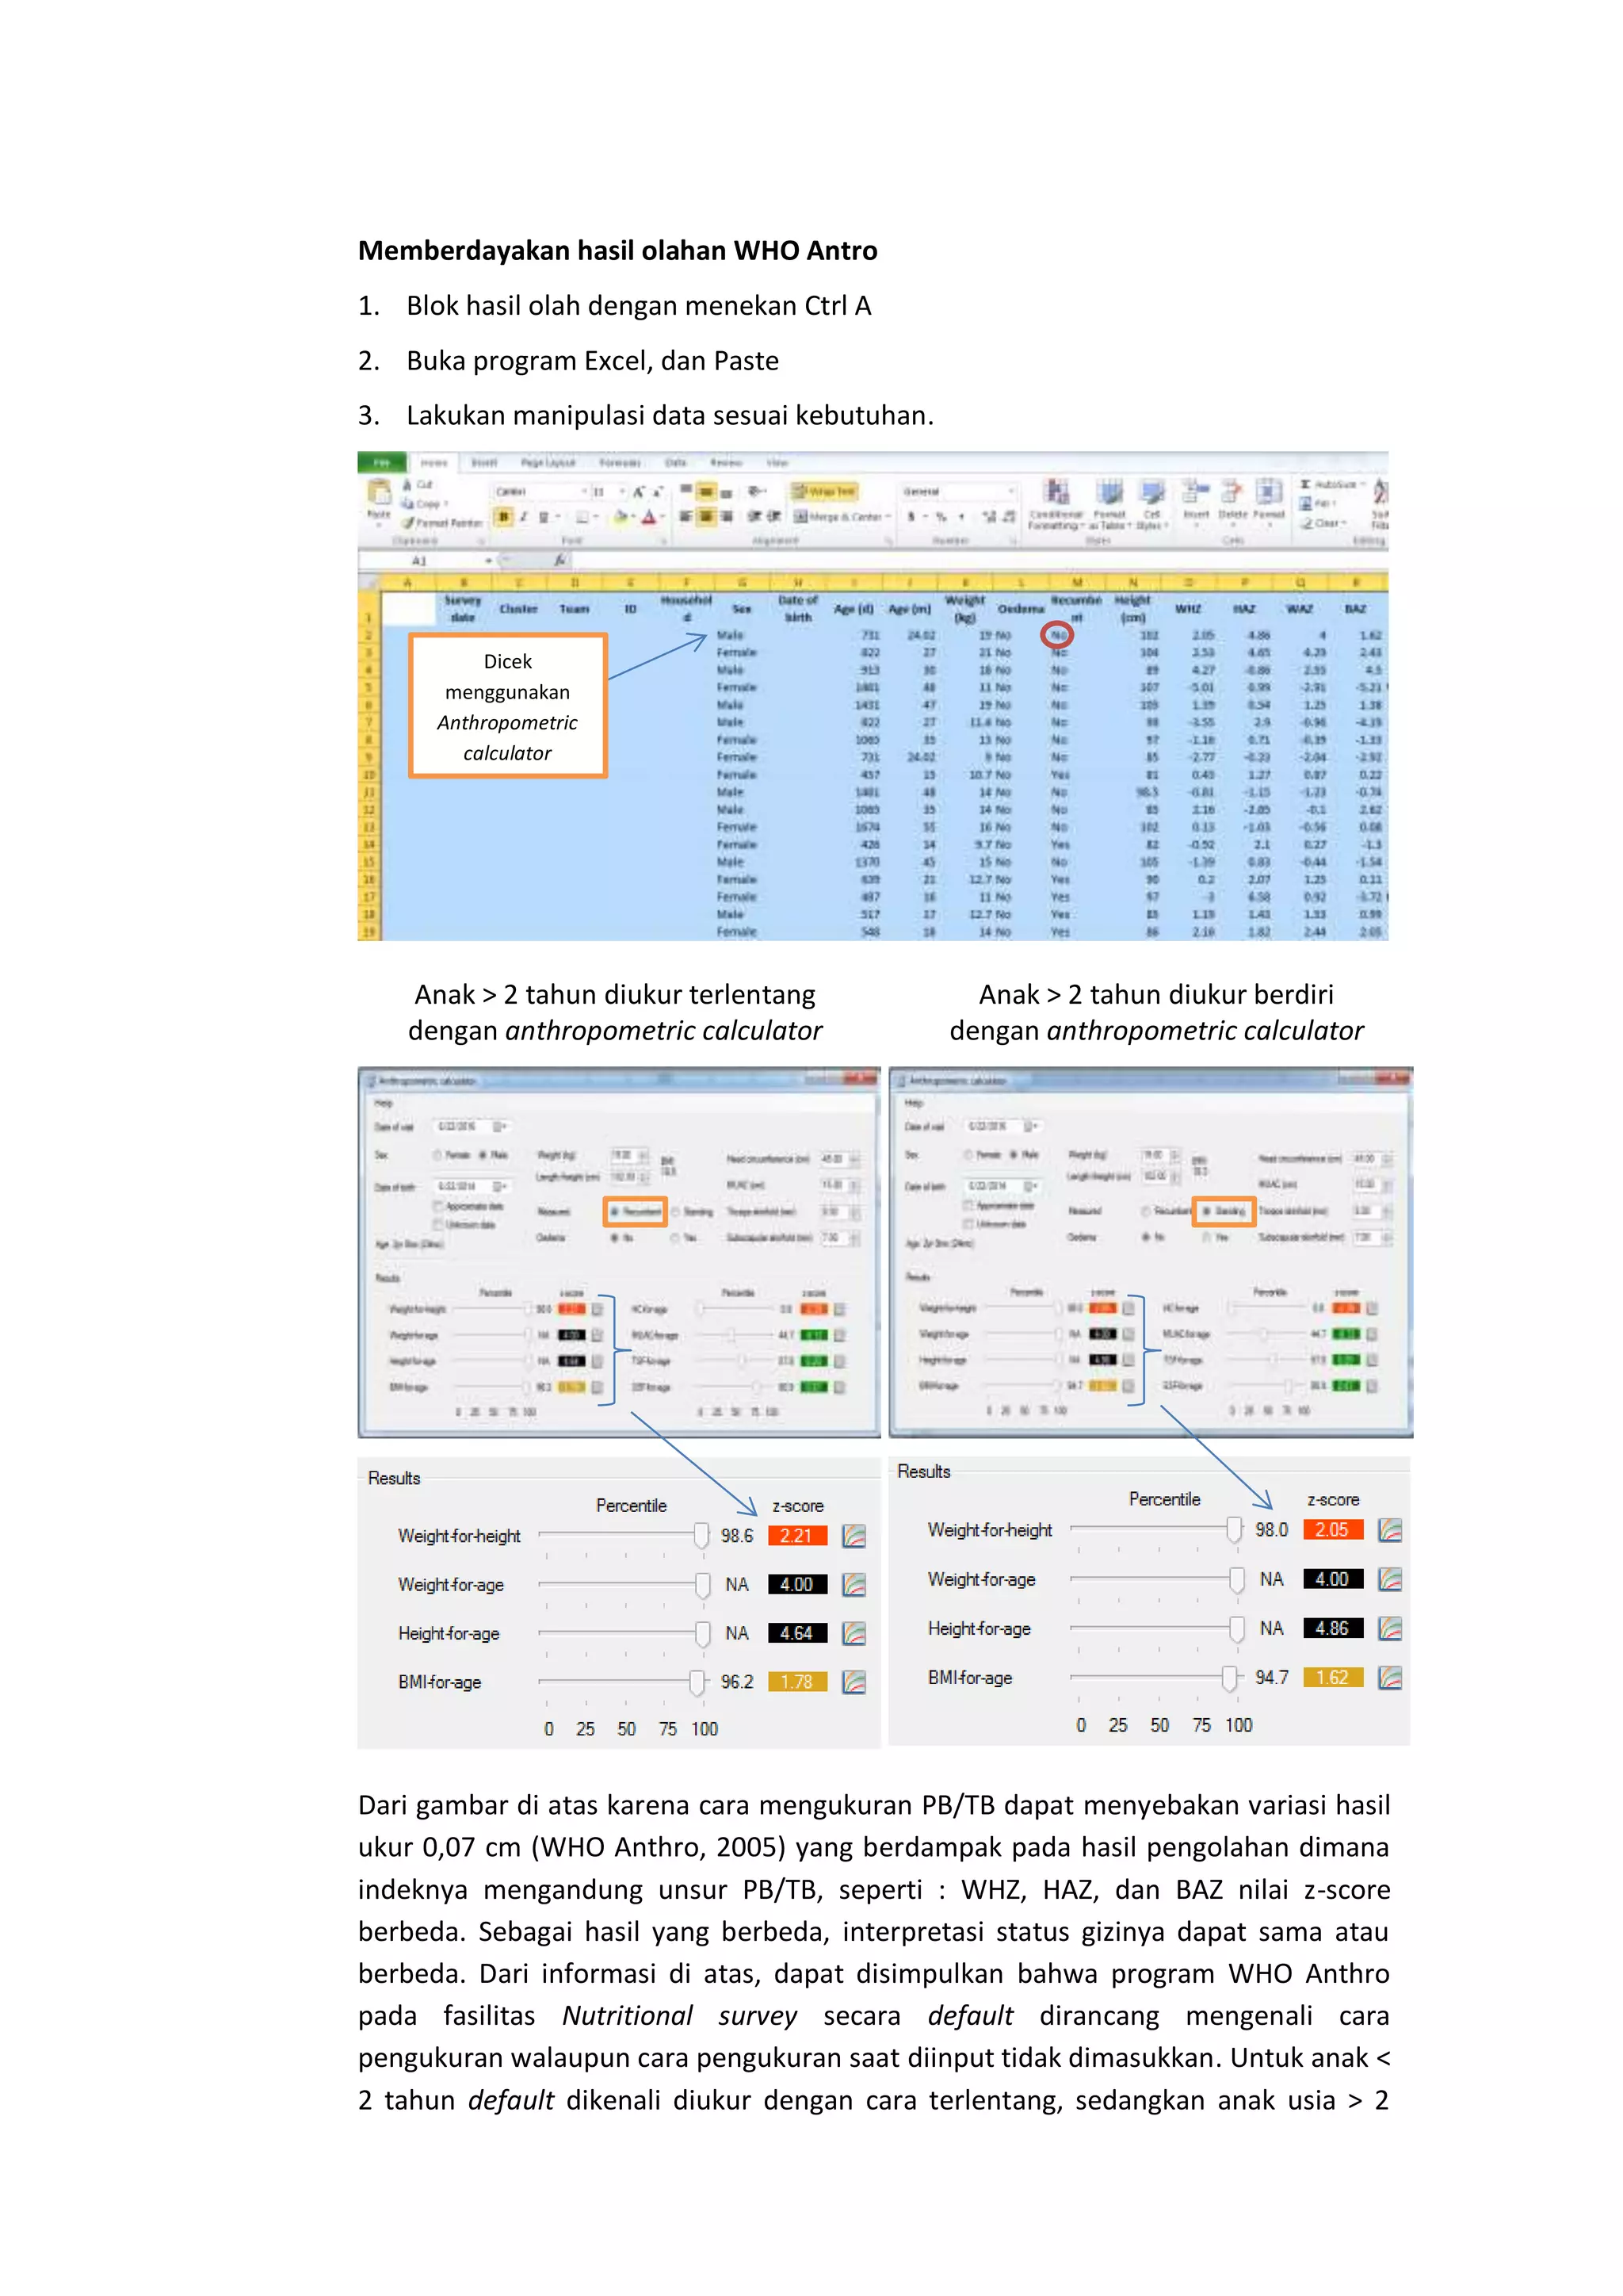This screenshot has height=2296, width=1623.
Task: Open the Date of visit picker in left calculator
Action: (x=500, y=1127)
